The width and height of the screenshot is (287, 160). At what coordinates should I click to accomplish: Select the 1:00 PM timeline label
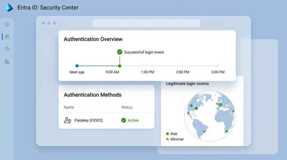pyautogui.click(x=147, y=72)
